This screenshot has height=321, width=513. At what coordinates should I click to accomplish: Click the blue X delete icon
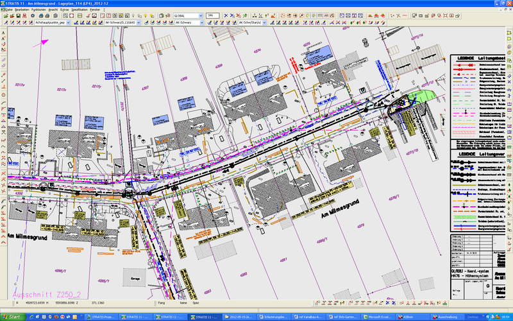226,15
